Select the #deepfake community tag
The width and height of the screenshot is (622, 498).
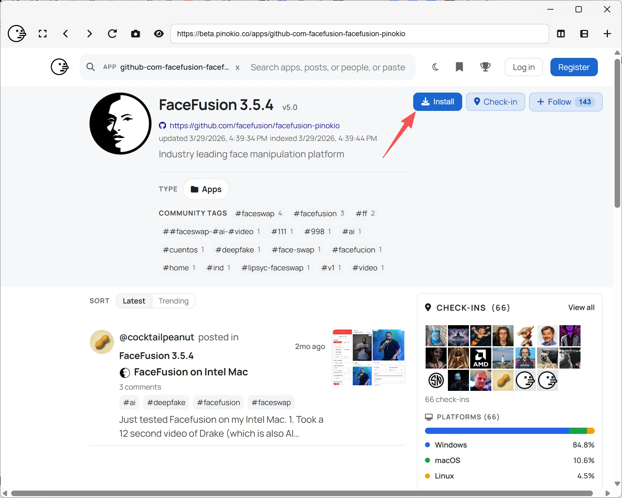click(238, 250)
